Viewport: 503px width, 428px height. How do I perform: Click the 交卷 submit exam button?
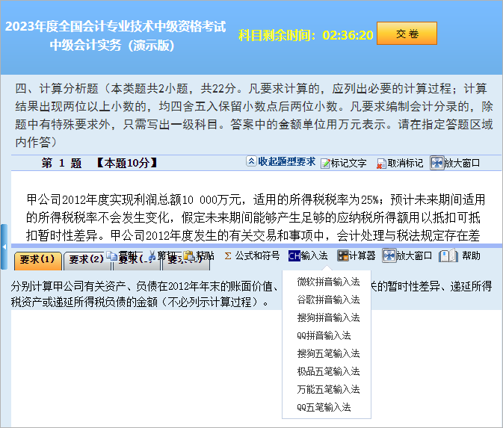pyautogui.click(x=407, y=34)
